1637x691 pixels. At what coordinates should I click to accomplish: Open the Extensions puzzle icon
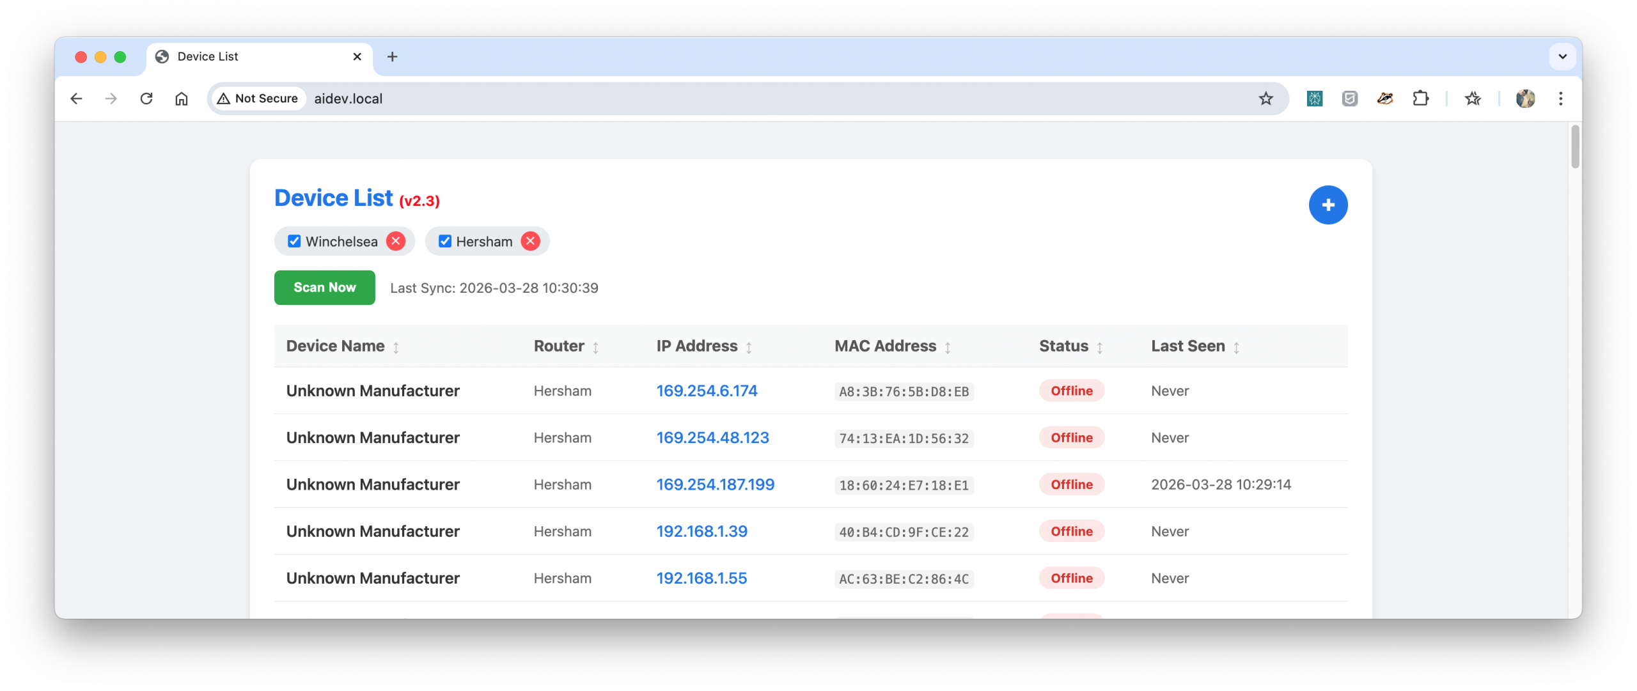(1420, 98)
